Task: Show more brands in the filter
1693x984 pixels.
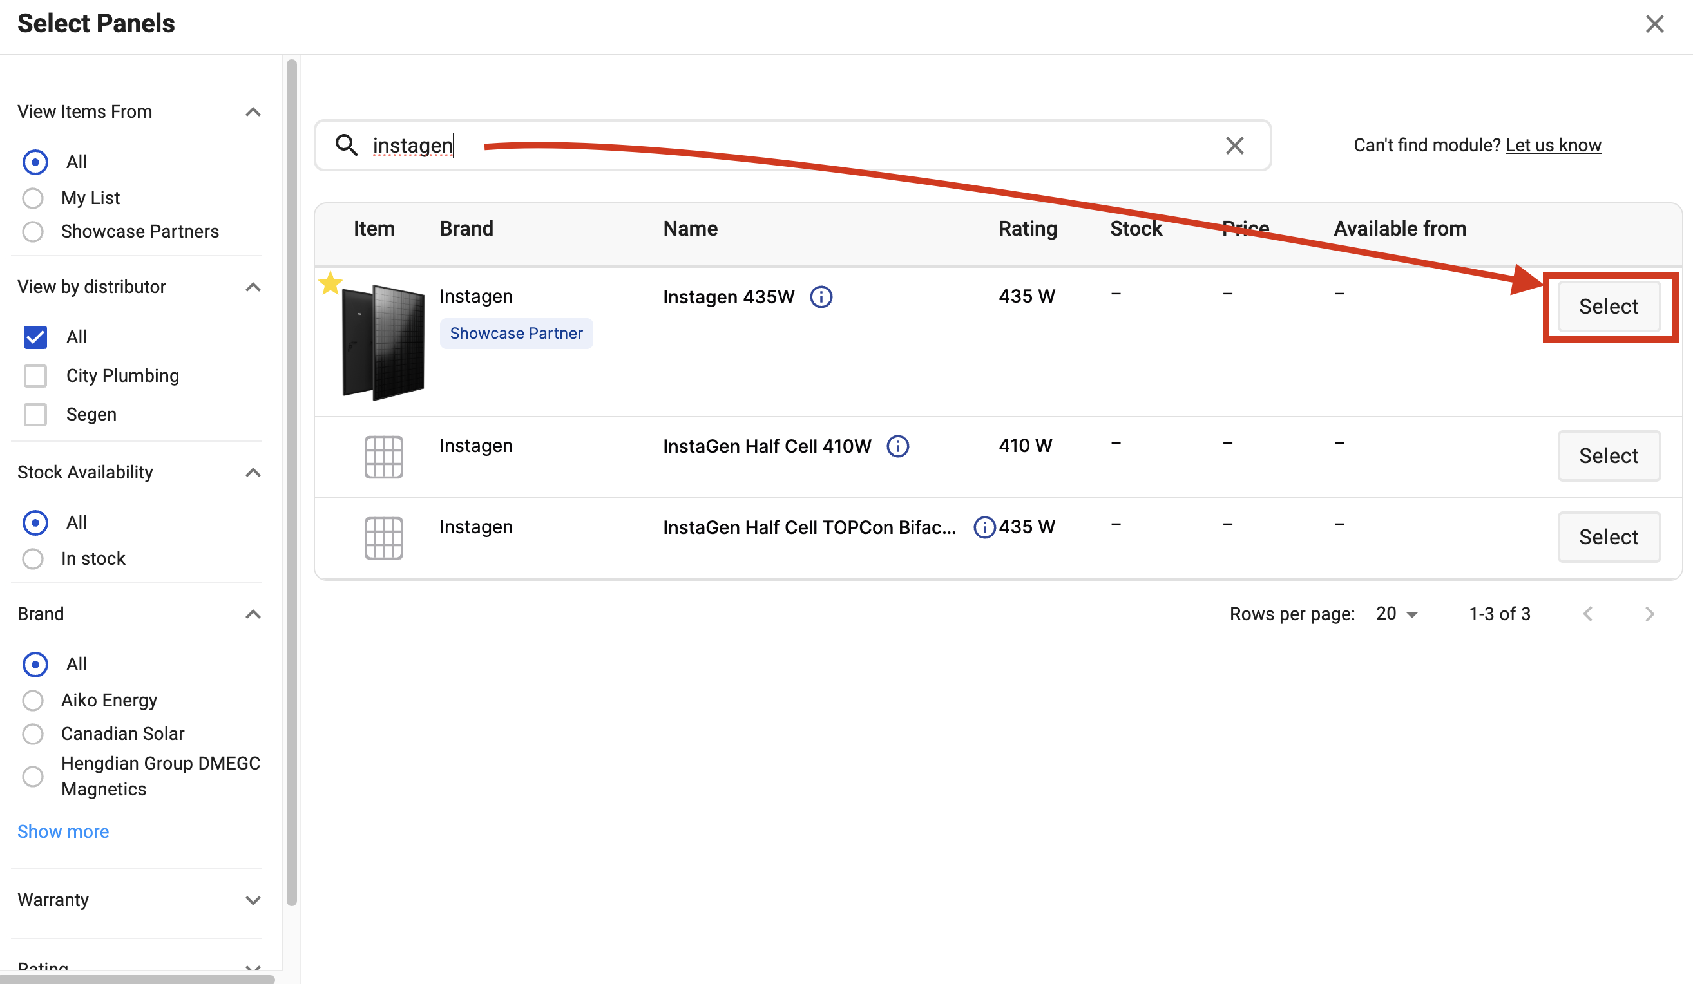Action: (63, 831)
